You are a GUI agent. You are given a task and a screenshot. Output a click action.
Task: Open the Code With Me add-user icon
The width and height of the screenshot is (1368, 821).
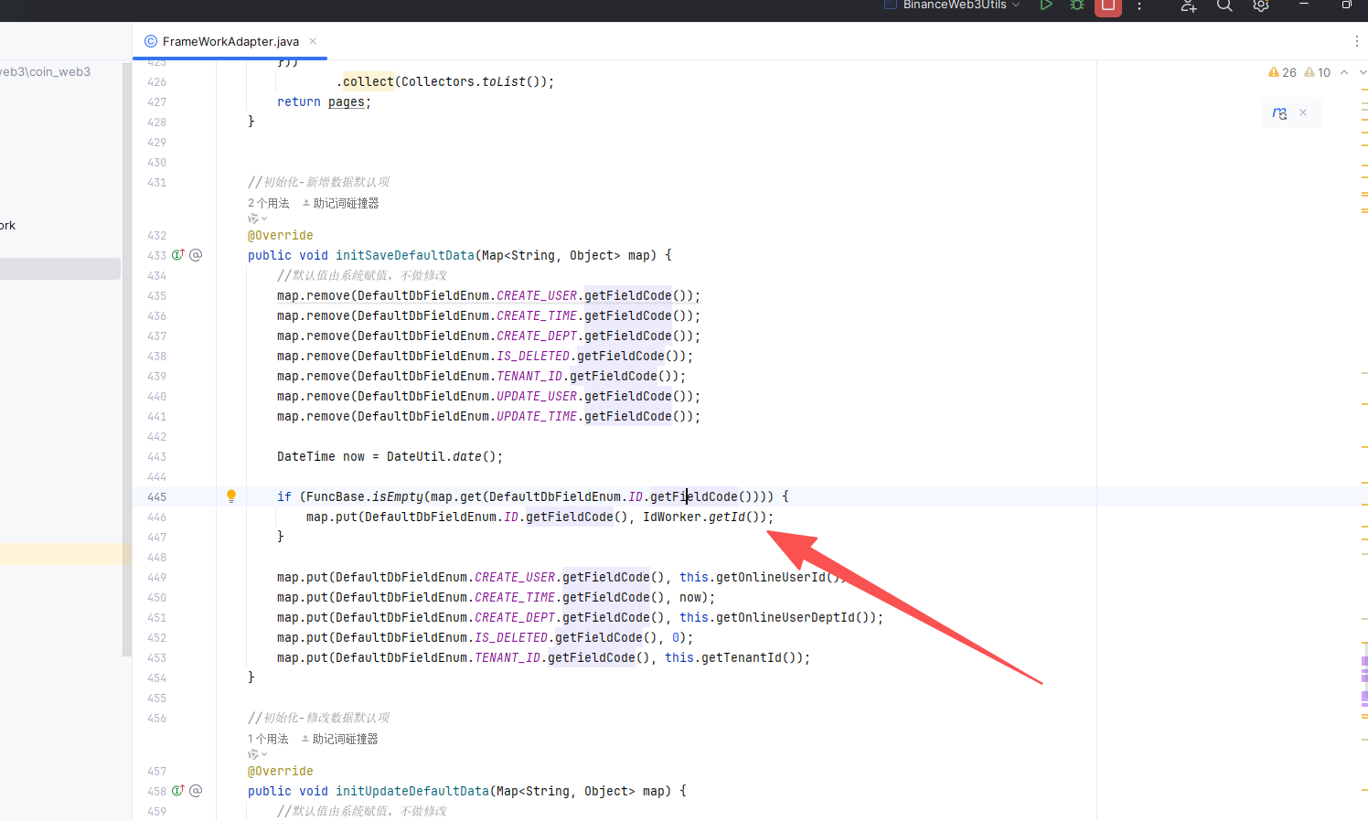[x=1188, y=6]
